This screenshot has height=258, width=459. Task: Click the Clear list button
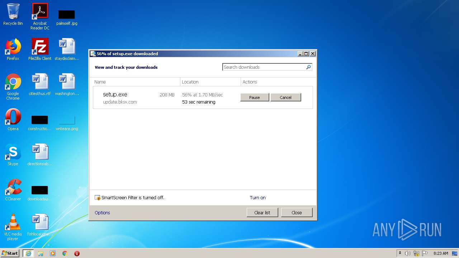pos(262,212)
